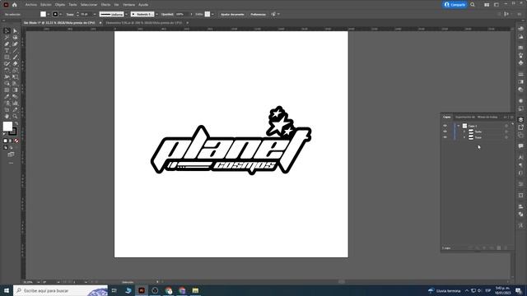
Task: Apply None to fill (red slash icon)
Action: point(16,141)
